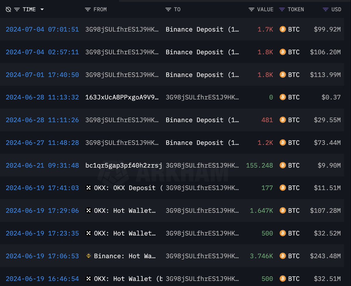Open the filter icon beside FROM column
Viewport: 351px width, 286px height.
tap(87, 9)
